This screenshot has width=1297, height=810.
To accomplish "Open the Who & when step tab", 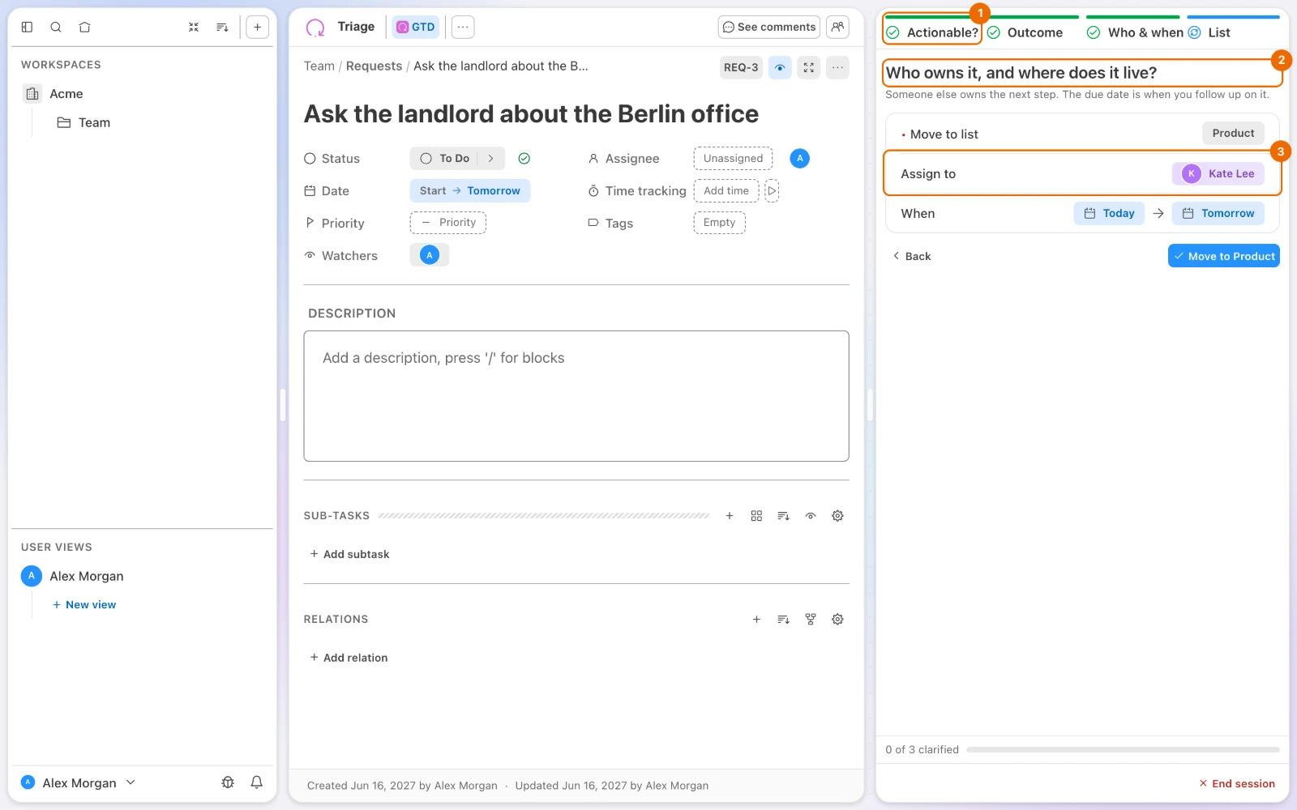I will (1135, 32).
